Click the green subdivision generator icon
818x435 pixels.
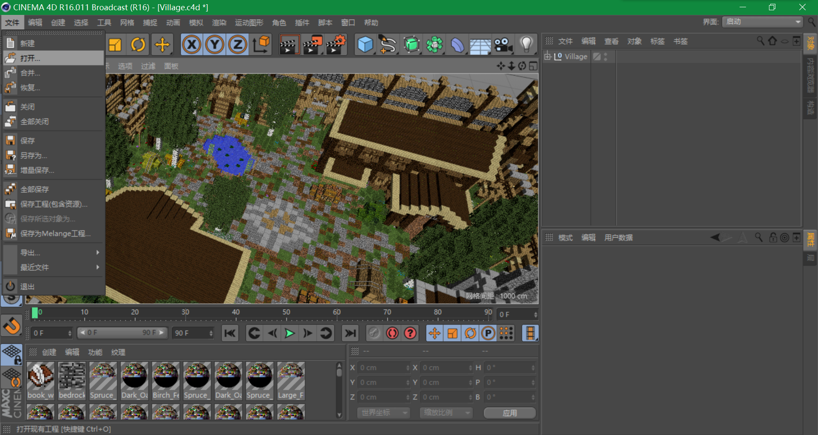412,45
